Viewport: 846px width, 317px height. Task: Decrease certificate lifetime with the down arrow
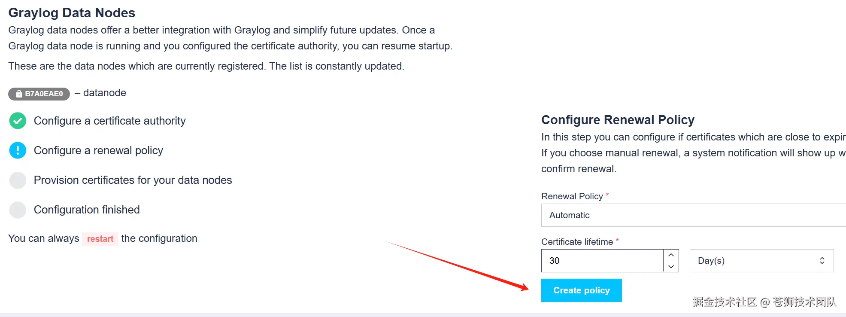coord(671,266)
